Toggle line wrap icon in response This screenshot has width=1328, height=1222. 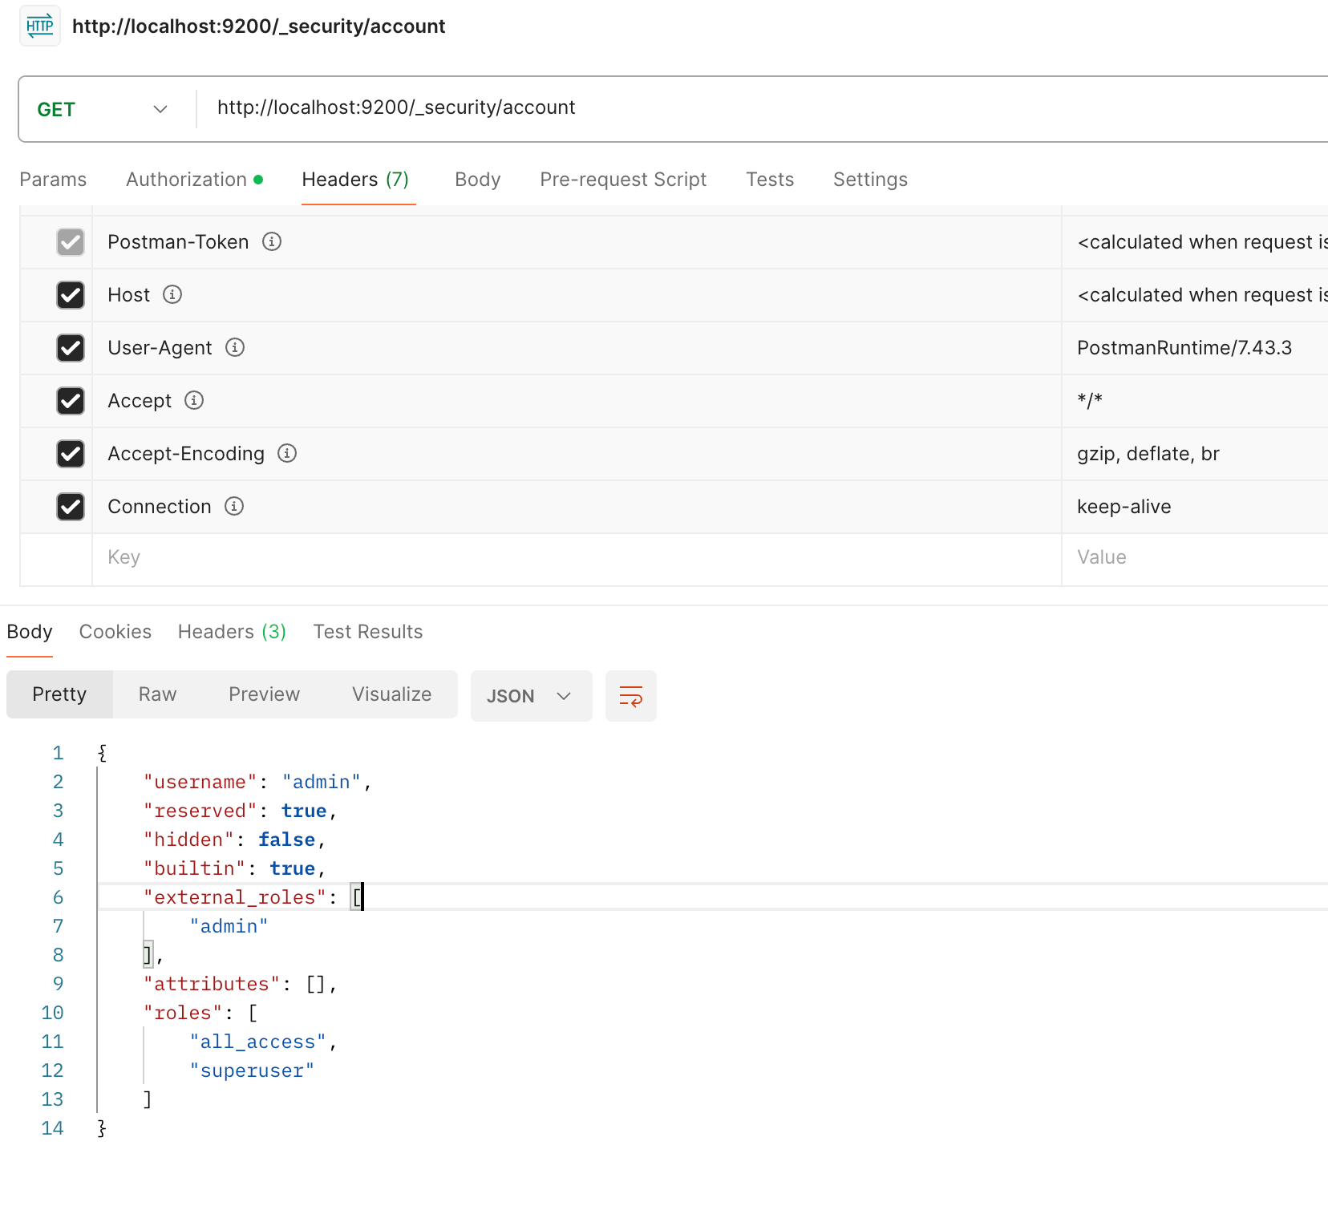tap(631, 696)
